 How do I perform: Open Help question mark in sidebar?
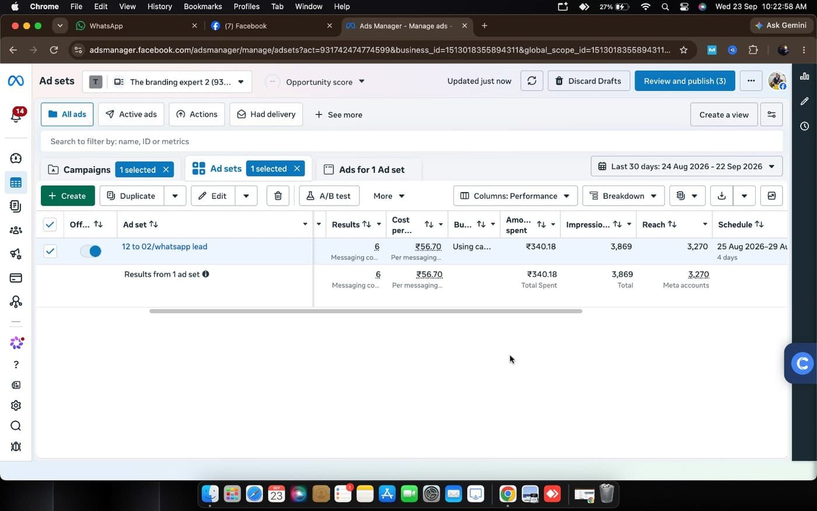[16, 364]
